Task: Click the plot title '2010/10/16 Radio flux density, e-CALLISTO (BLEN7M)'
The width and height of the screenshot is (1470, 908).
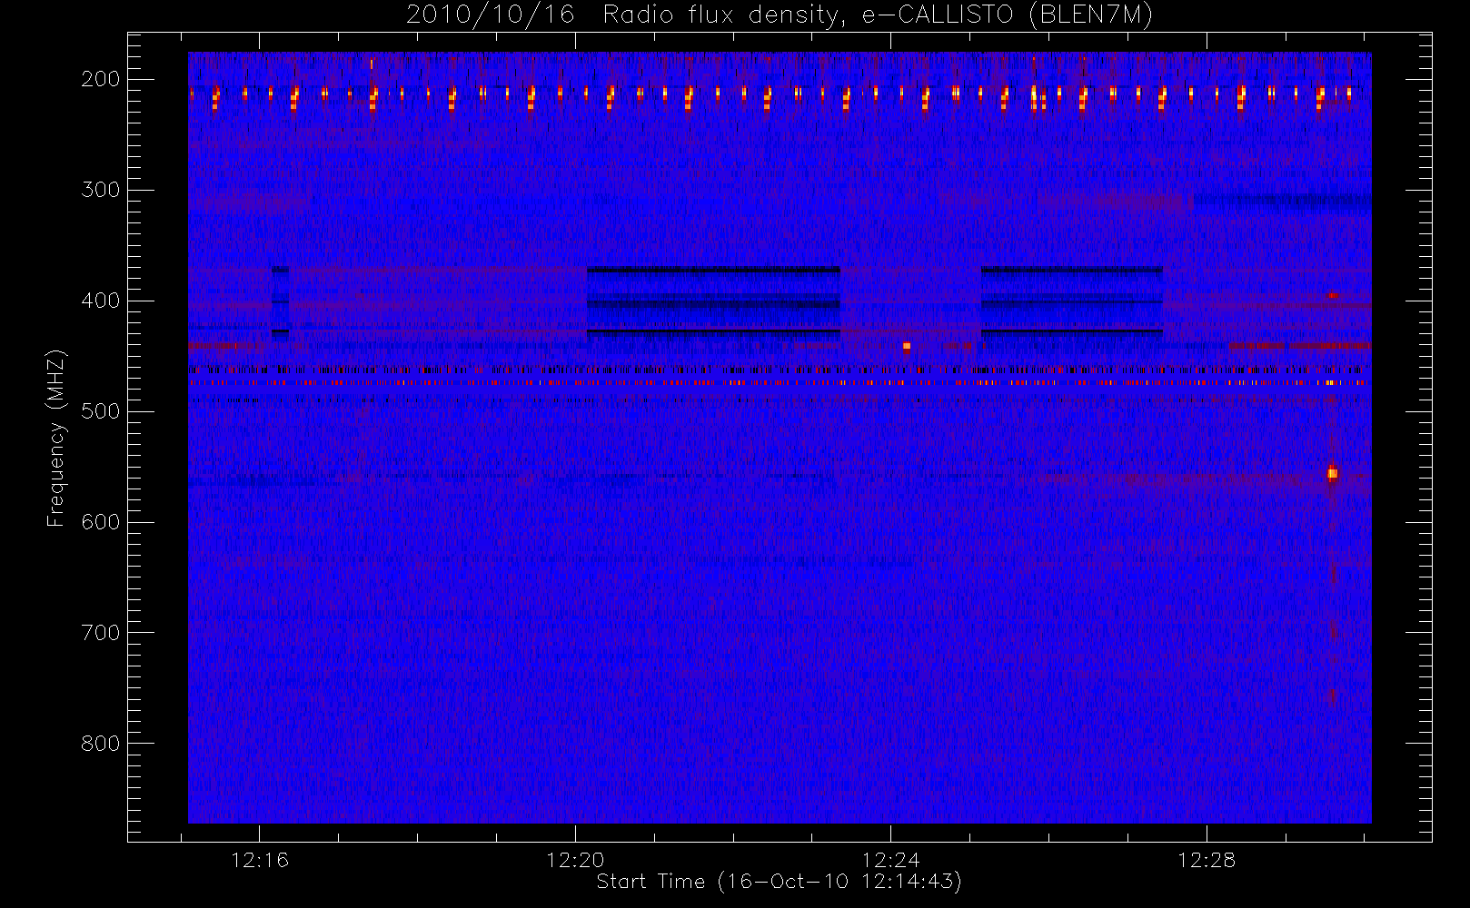Action: (779, 15)
